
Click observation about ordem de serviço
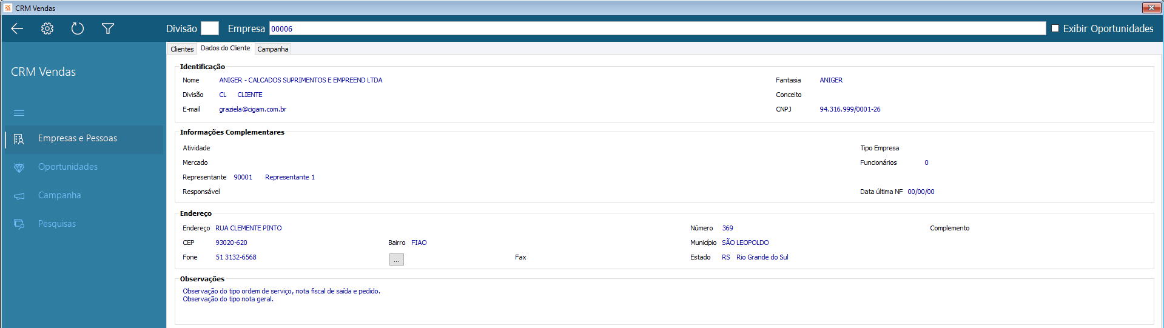pyautogui.click(x=281, y=291)
